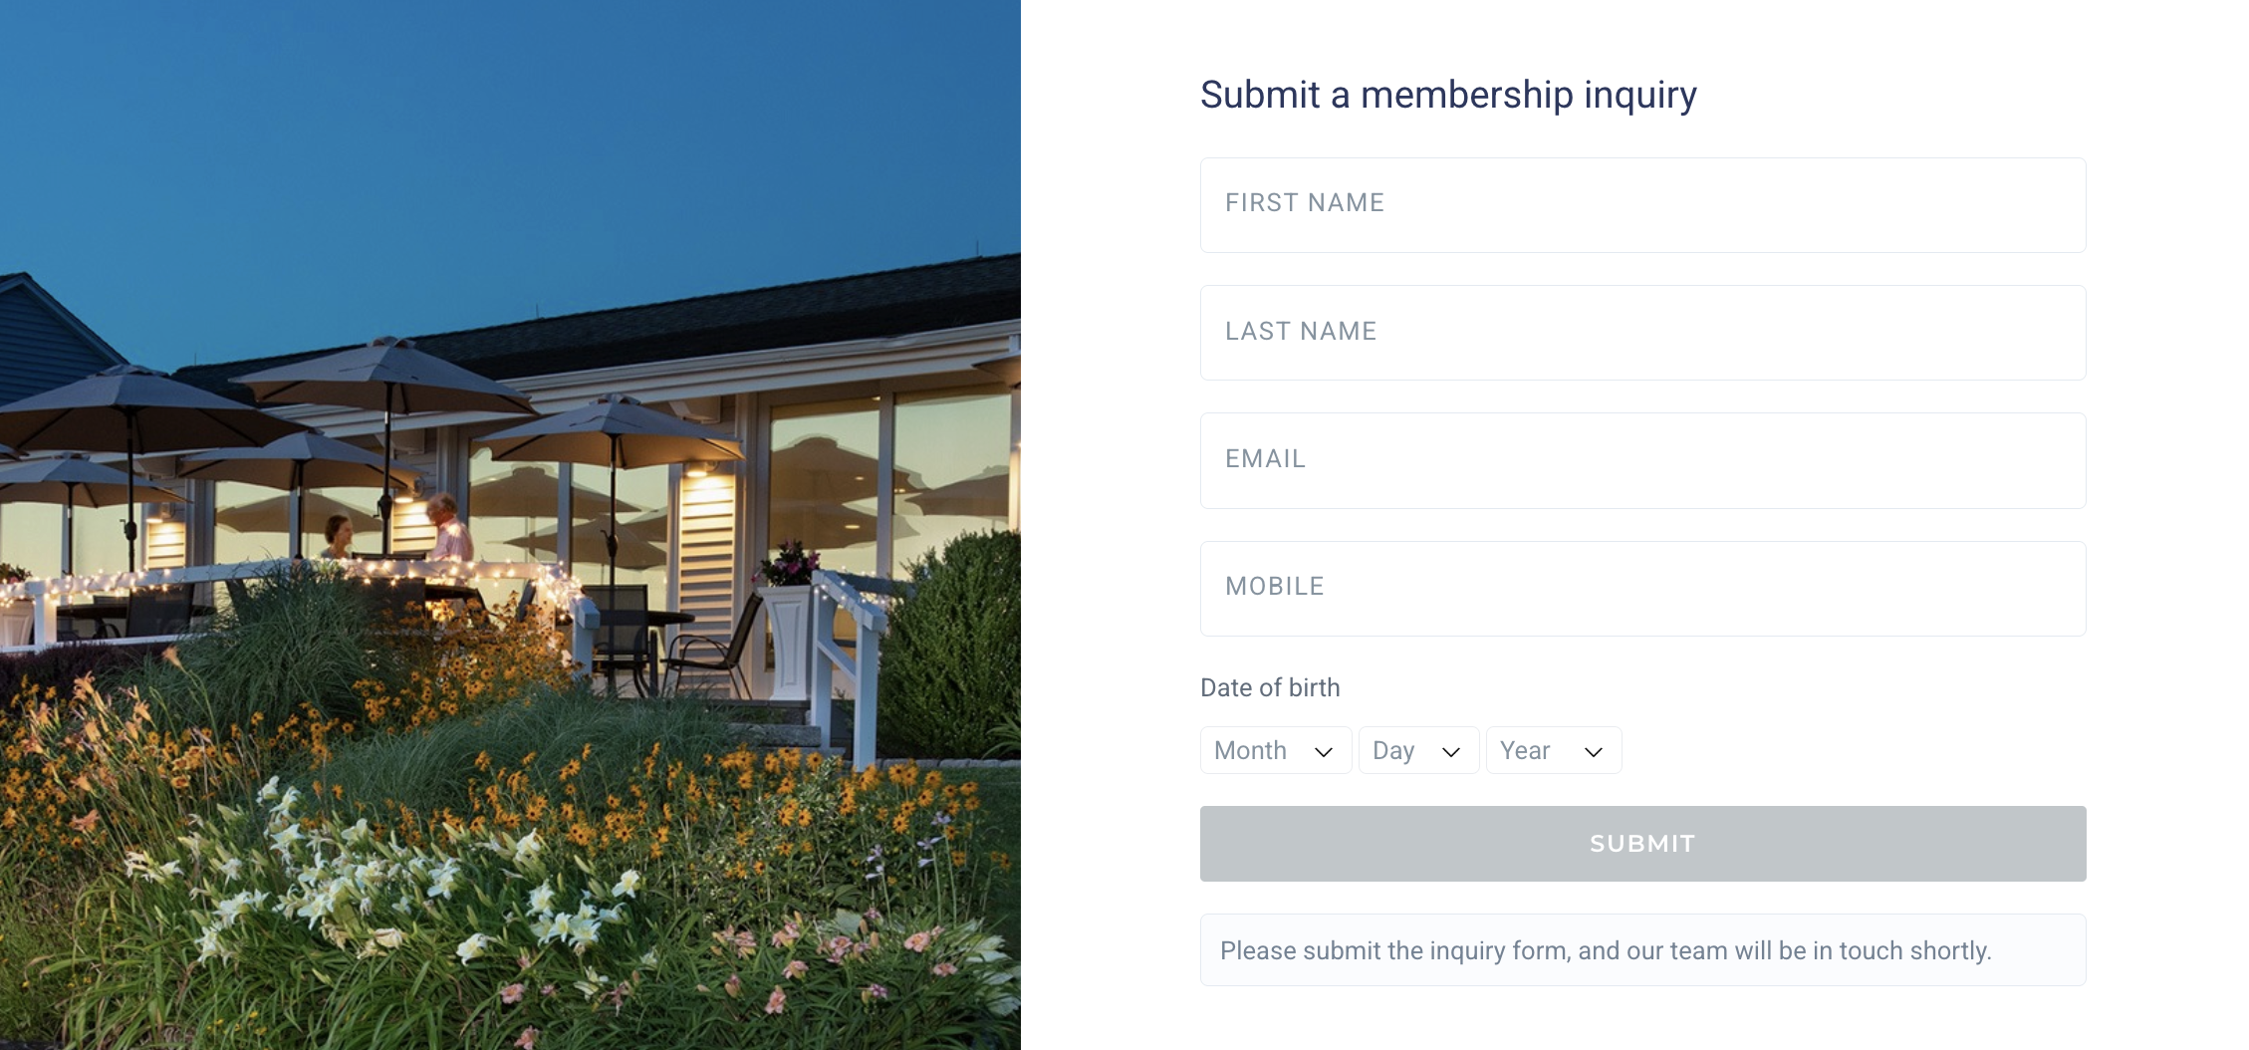Select the Email input field

point(1642,460)
